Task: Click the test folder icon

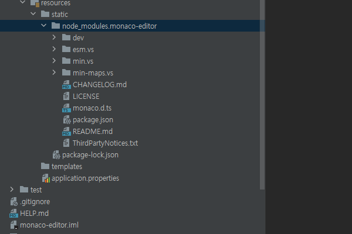Action: point(24,190)
